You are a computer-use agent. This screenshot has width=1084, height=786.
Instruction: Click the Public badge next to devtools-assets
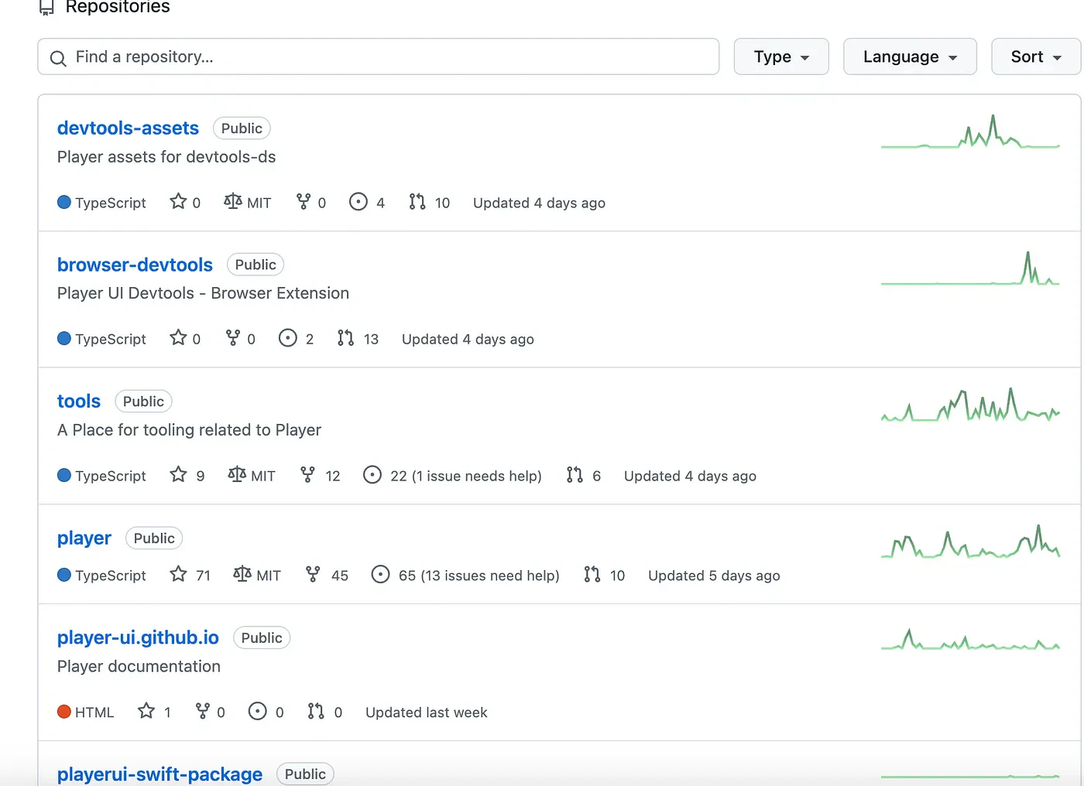[x=242, y=128]
